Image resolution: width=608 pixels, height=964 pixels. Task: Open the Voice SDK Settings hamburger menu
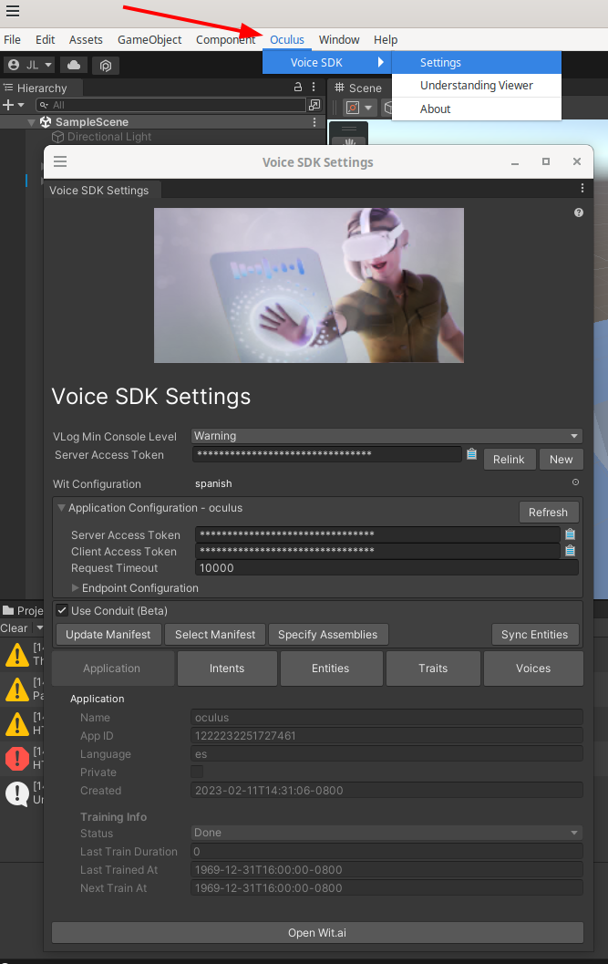(x=60, y=161)
